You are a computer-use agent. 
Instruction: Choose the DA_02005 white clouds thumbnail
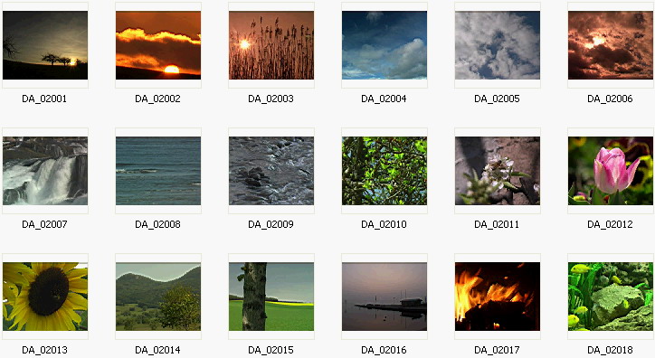tap(498, 45)
